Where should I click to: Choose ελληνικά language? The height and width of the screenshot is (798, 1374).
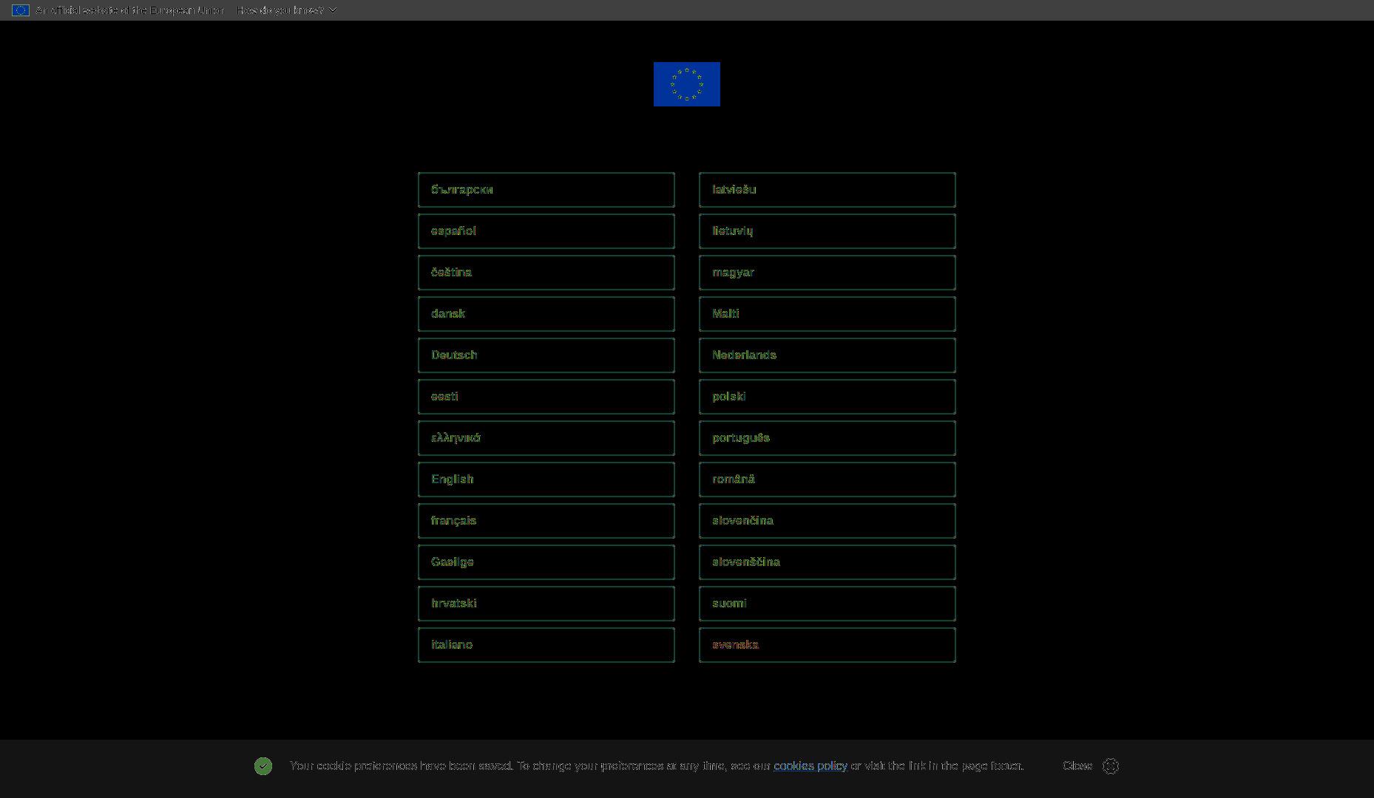pyautogui.click(x=546, y=438)
